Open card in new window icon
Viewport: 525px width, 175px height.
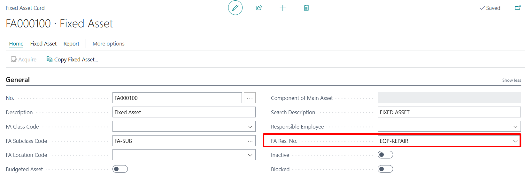(518, 8)
